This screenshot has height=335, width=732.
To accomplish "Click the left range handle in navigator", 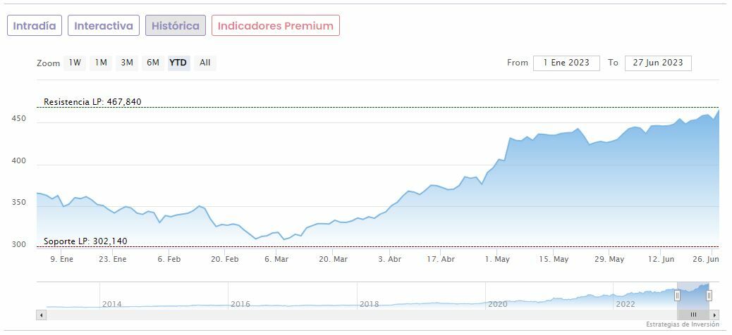I will pyautogui.click(x=677, y=296).
